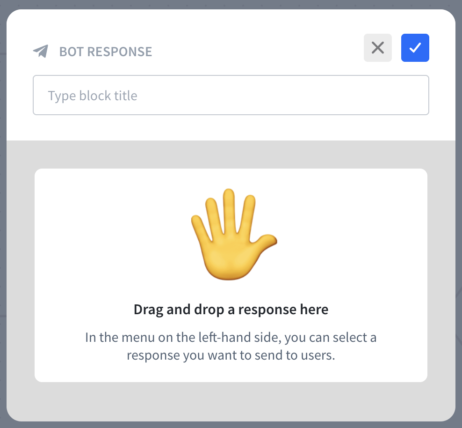Focus the 'Type block title' input field
462x428 pixels.
click(x=231, y=96)
